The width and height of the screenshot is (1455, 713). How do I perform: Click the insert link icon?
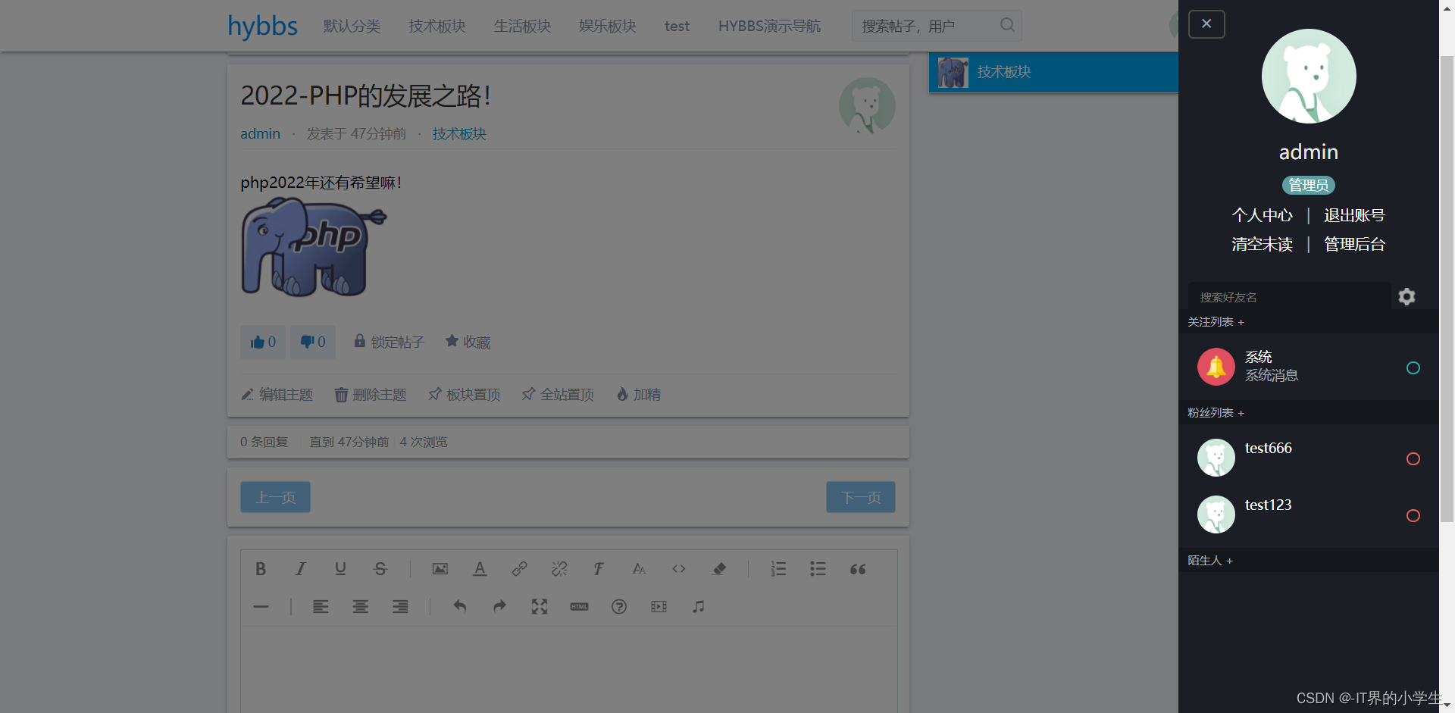point(520,569)
